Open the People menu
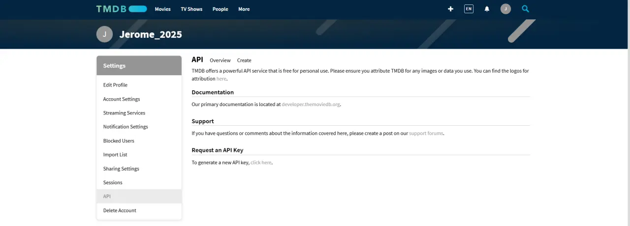 (220, 9)
